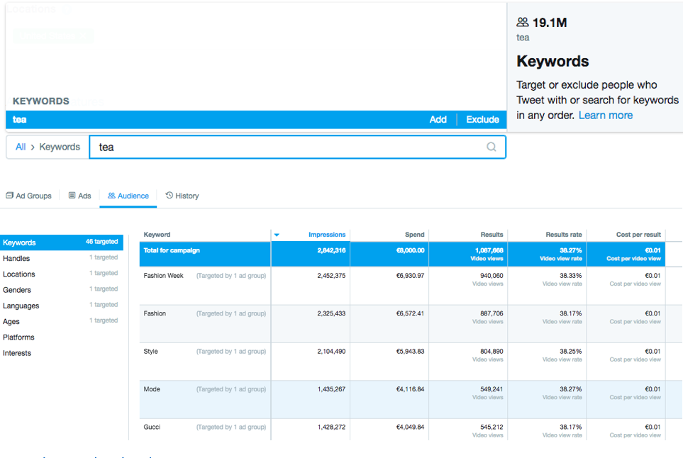Click the Spend column header

click(x=414, y=235)
